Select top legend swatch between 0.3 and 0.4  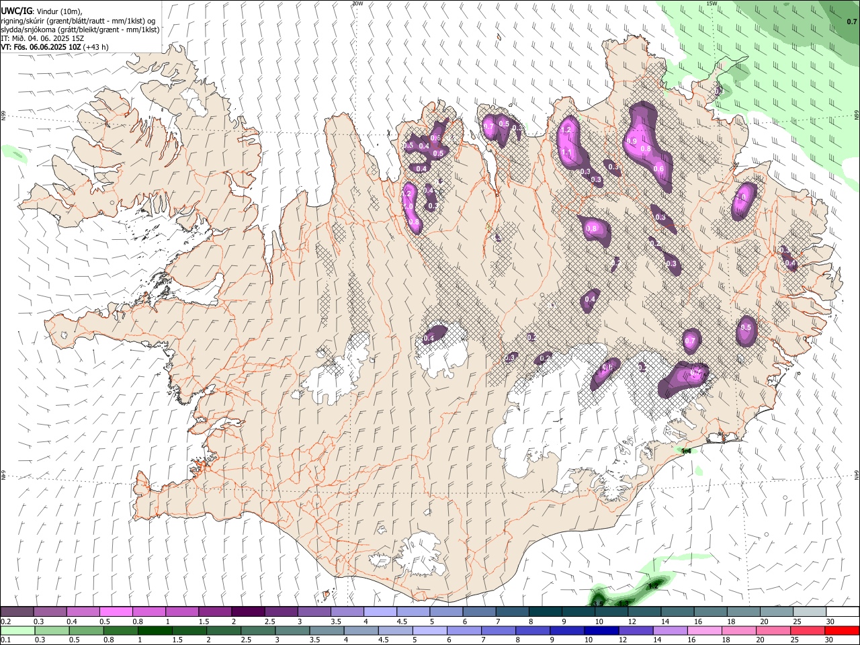pyautogui.click(x=50, y=612)
